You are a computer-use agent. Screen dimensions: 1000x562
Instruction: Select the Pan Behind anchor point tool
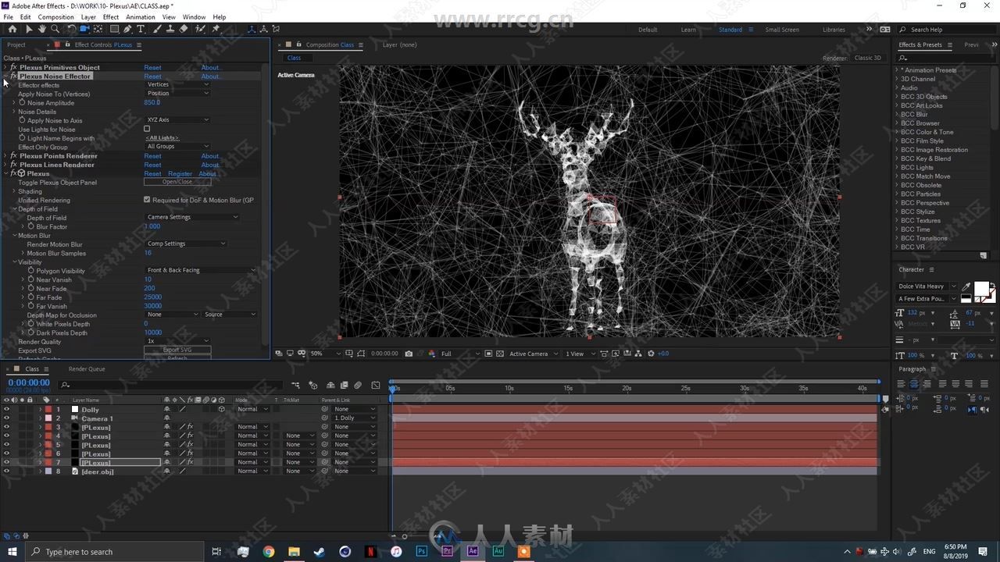point(98,29)
